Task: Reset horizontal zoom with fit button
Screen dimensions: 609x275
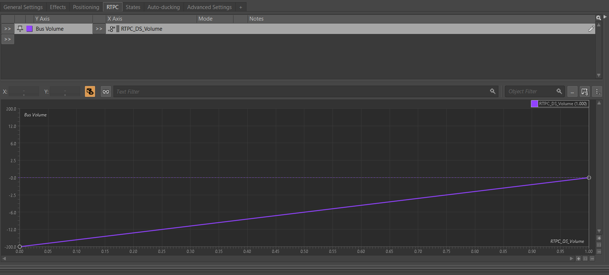Action: 585,259
